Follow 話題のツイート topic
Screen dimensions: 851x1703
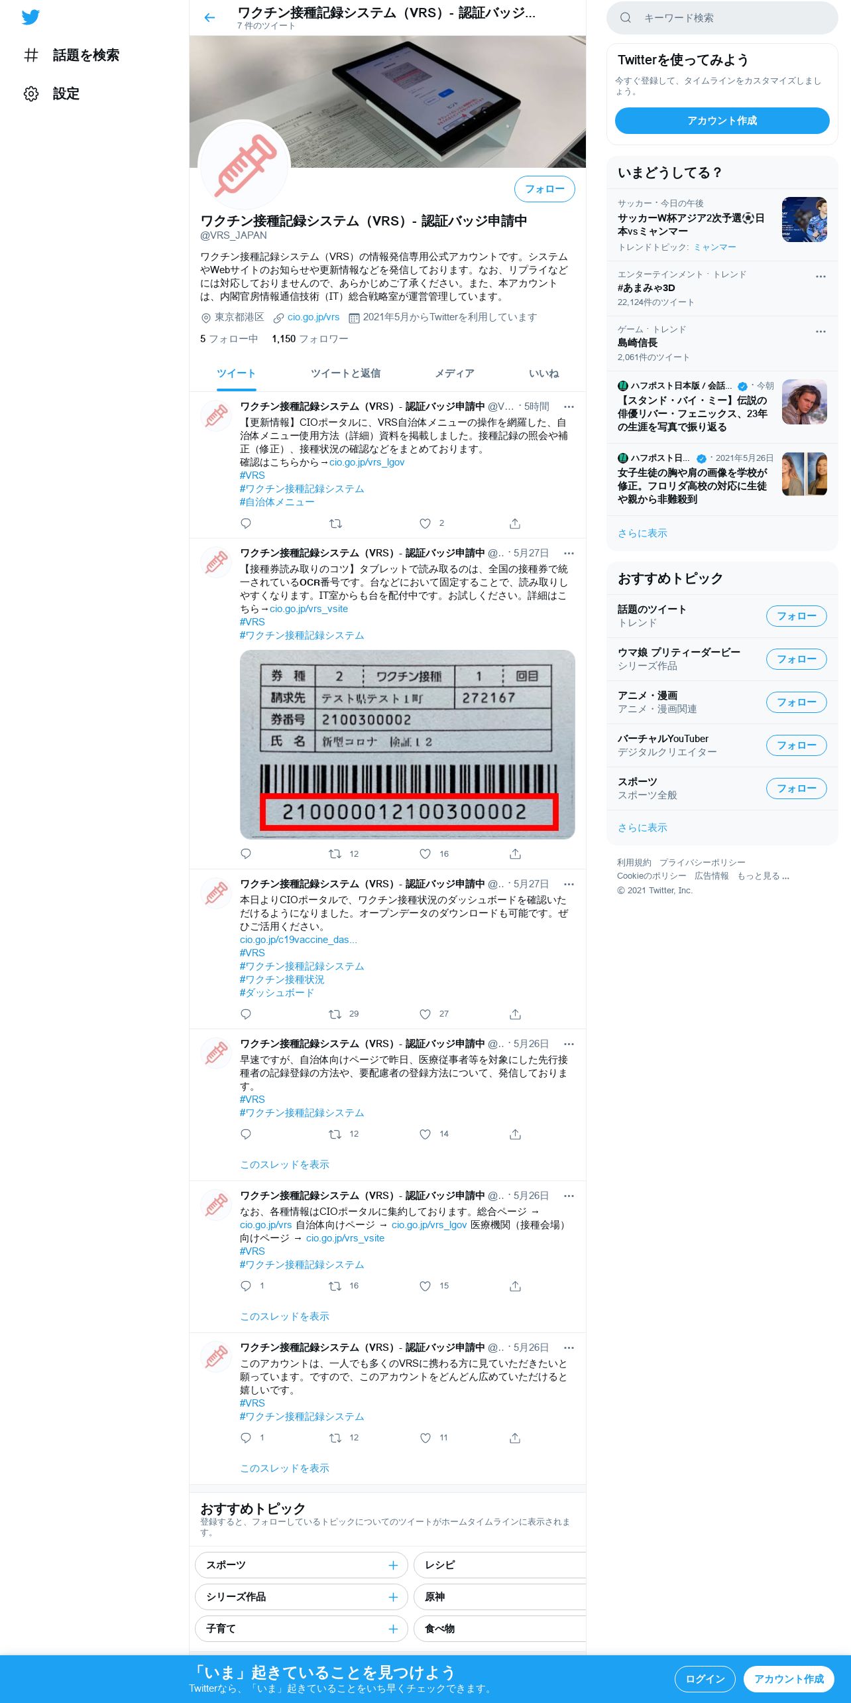pyautogui.click(x=796, y=616)
